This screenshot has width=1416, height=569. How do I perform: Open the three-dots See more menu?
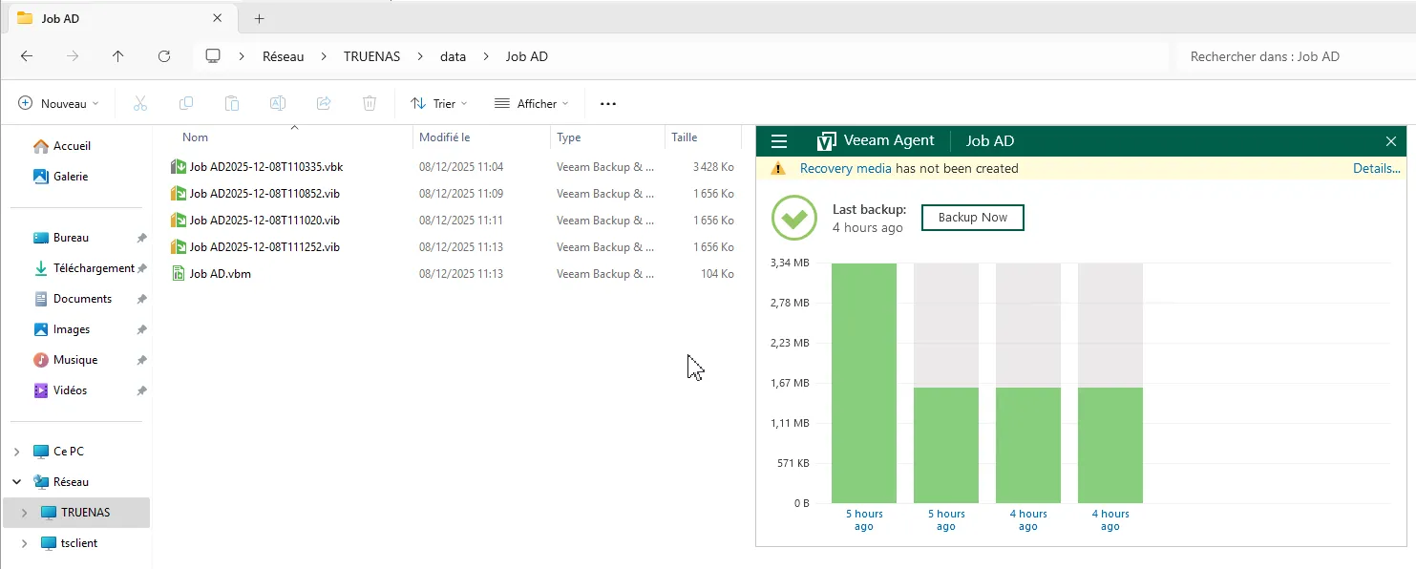tap(608, 103)
